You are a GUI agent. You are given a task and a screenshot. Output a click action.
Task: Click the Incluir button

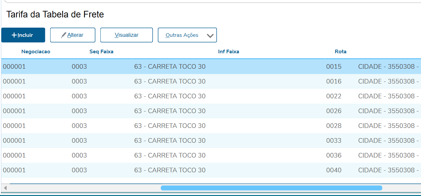coord(23,35)
